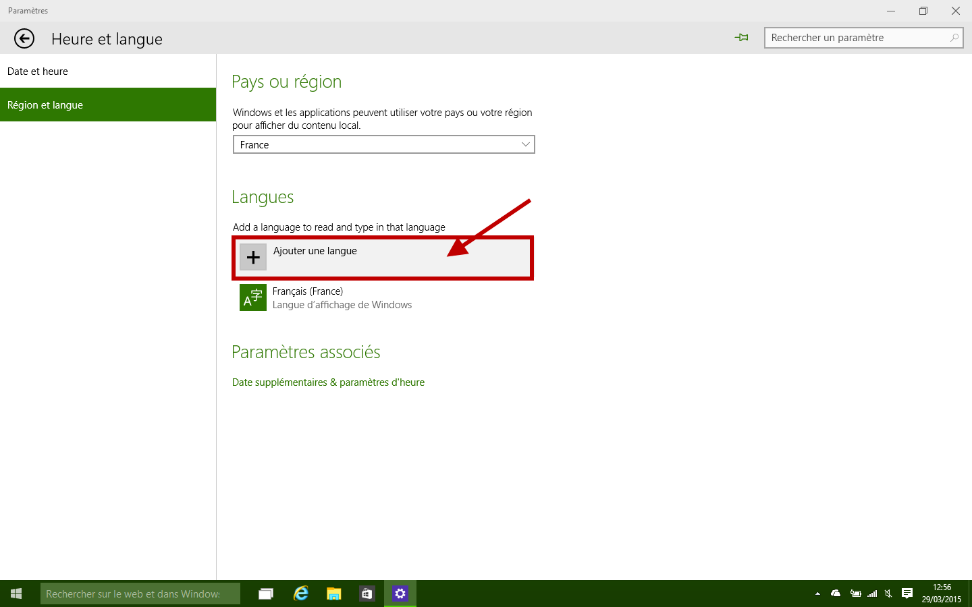
Task: Go back with the circular arrow button
Action: pyautogui.click(x=24, y=38)
